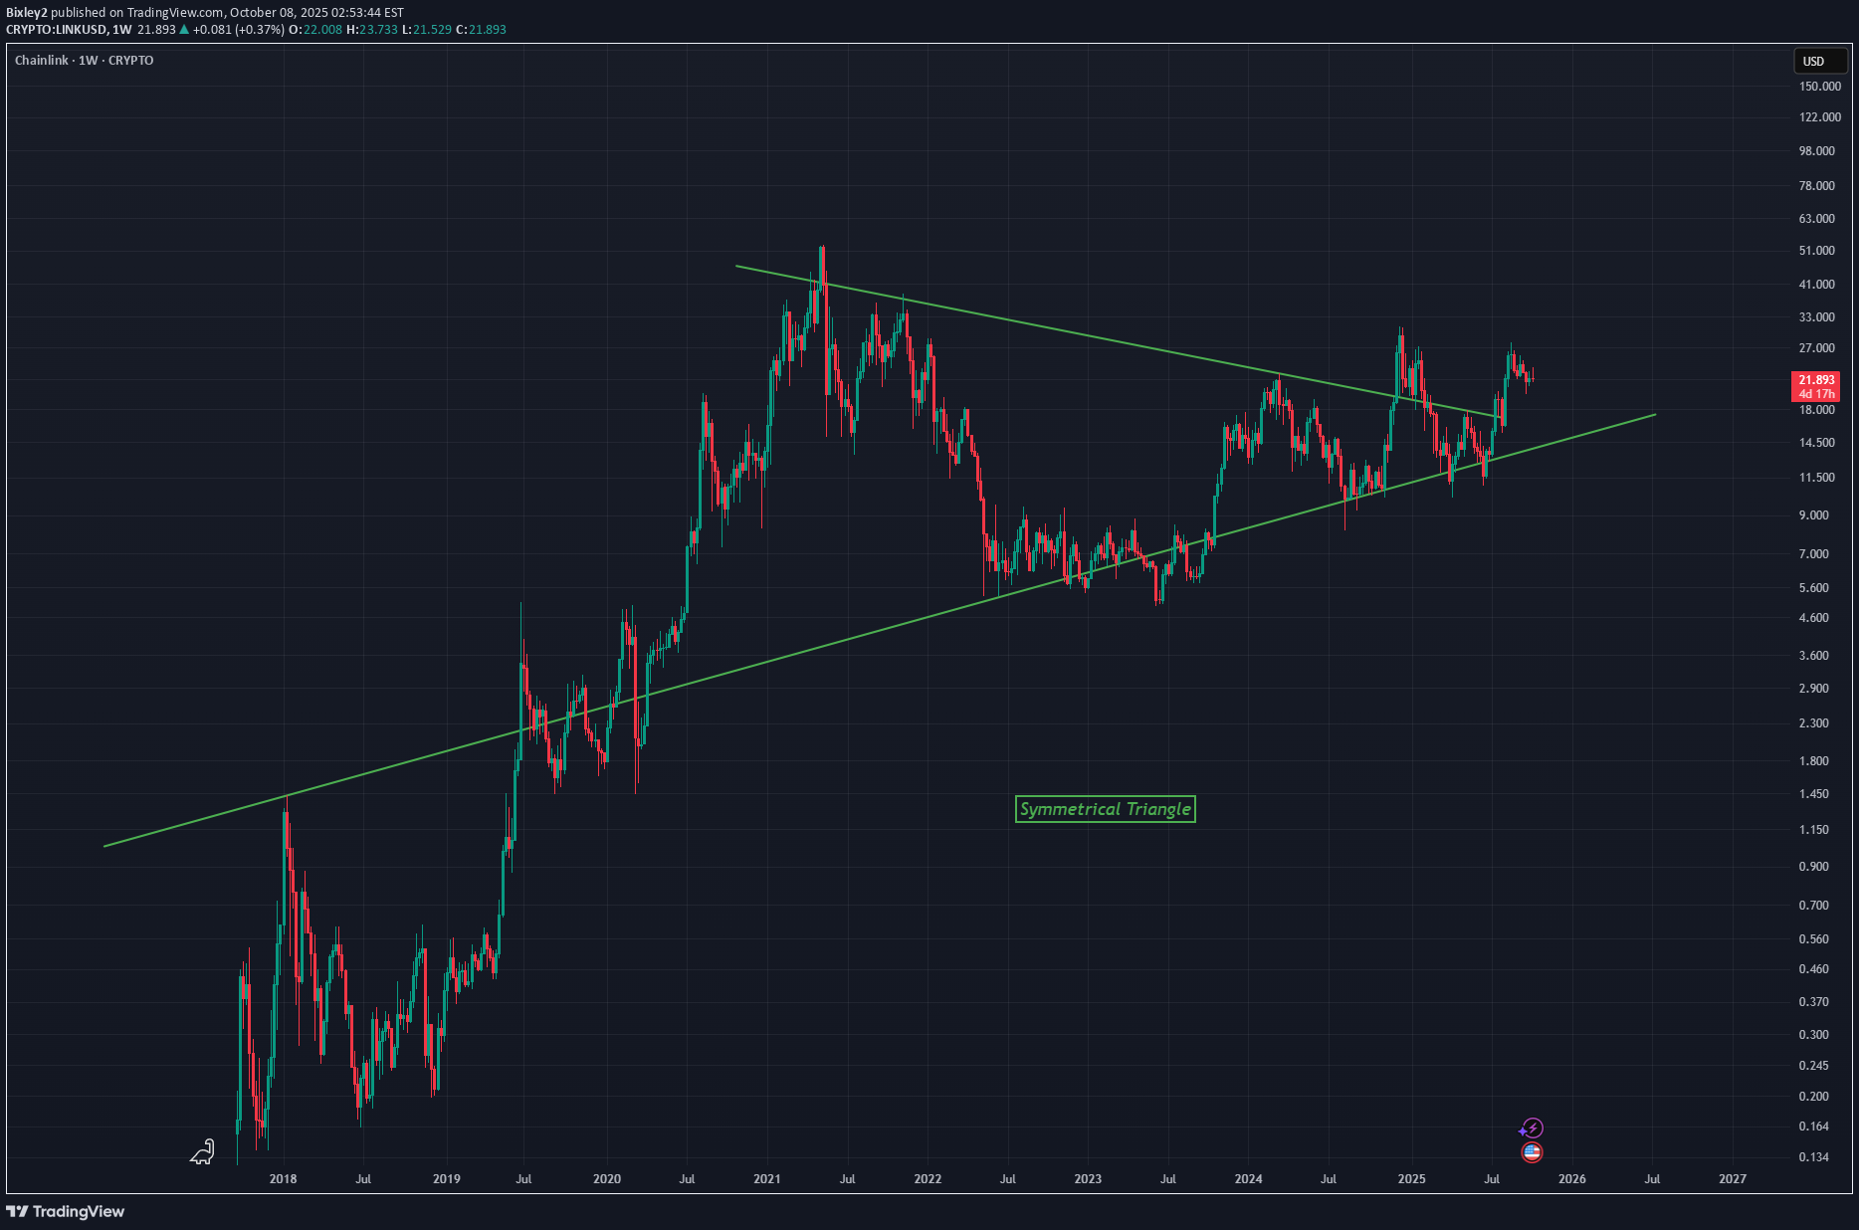Screen dimensions: 1859x1230
Task: Click the 2023 label on the time axis
Action: pyautogui.click(x=1088, y=1179)
